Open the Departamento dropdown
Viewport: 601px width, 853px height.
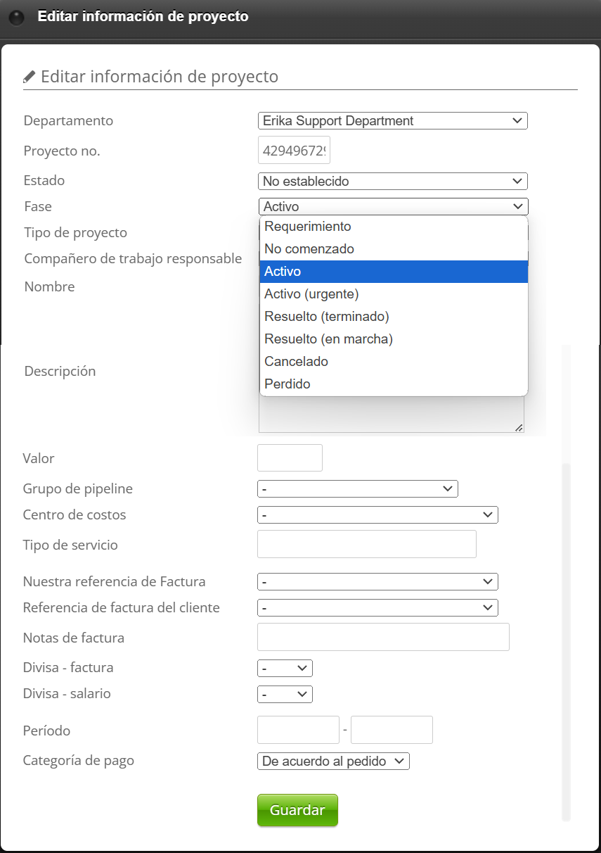click(x=392, y=121)
